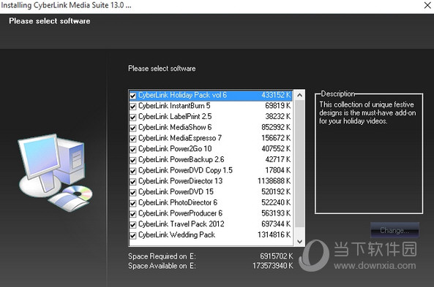
Task: Click the 852992 K size value
Action: 276,127
